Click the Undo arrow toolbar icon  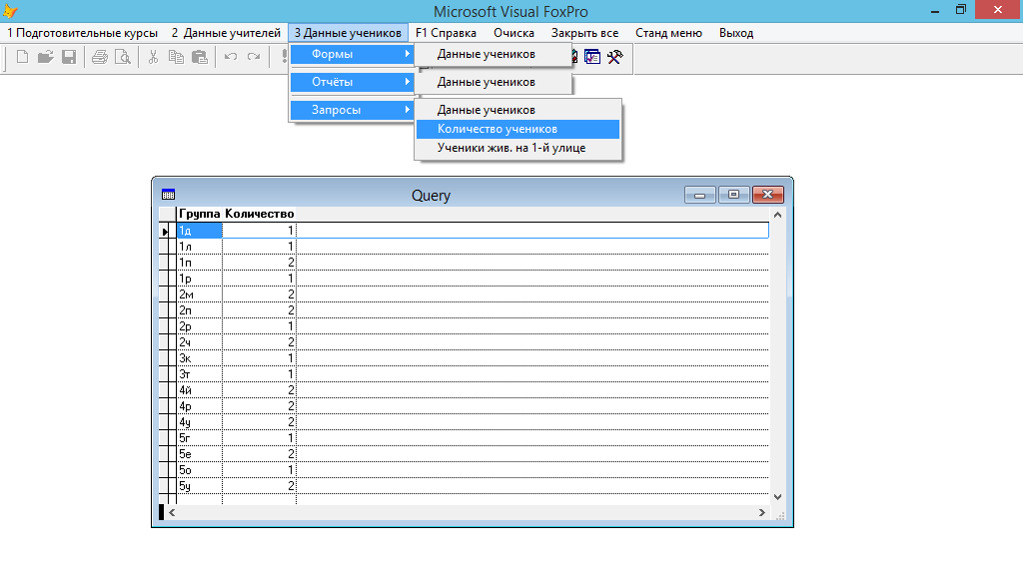coord(231,57)
